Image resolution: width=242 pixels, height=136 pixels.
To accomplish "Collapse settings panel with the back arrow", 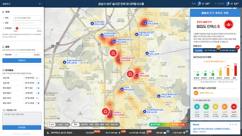I will [40, 4].
